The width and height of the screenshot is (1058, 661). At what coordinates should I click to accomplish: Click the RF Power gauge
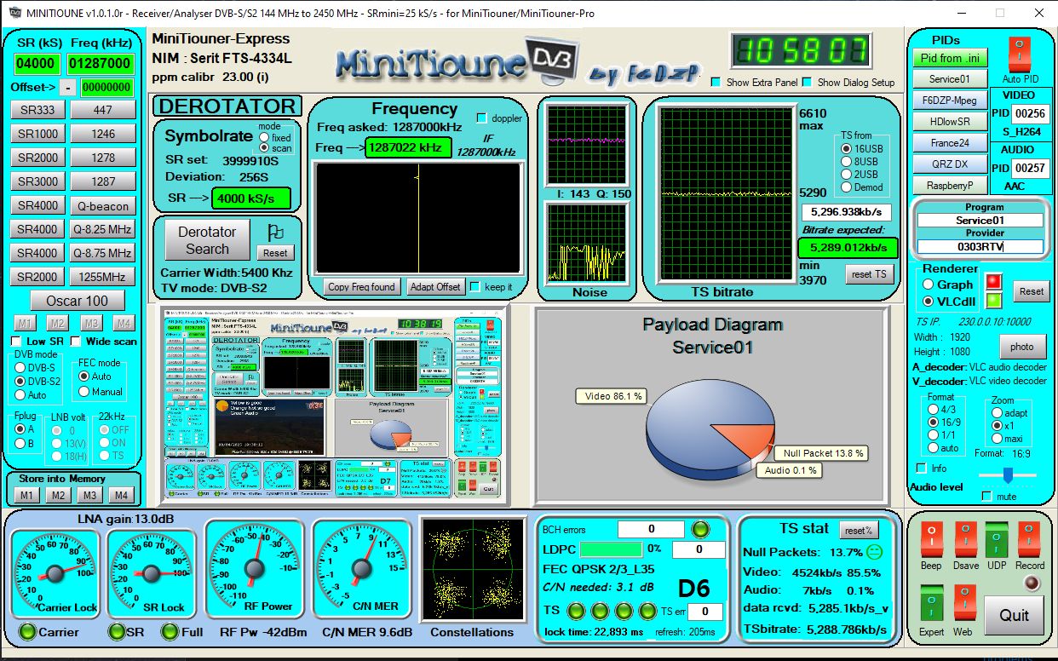[x=254, y=569]
